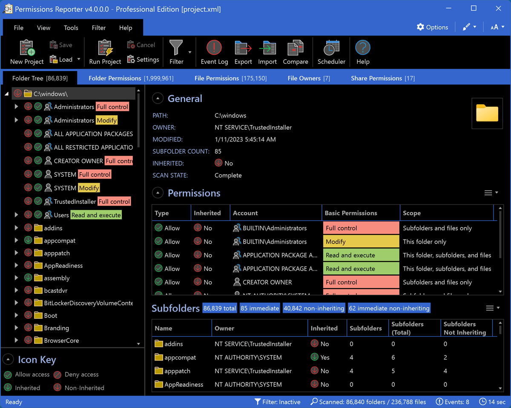511x408 pixels.
Task: Click the paintbrush theme icon
Action: pos(467,27)
